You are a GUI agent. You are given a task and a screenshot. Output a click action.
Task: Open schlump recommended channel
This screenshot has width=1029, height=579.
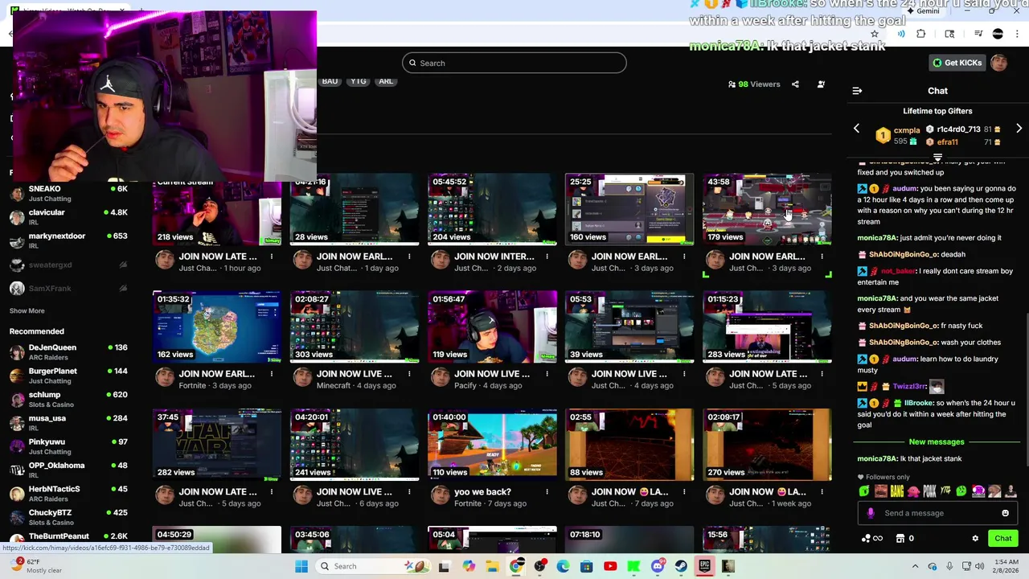(68, 399)
